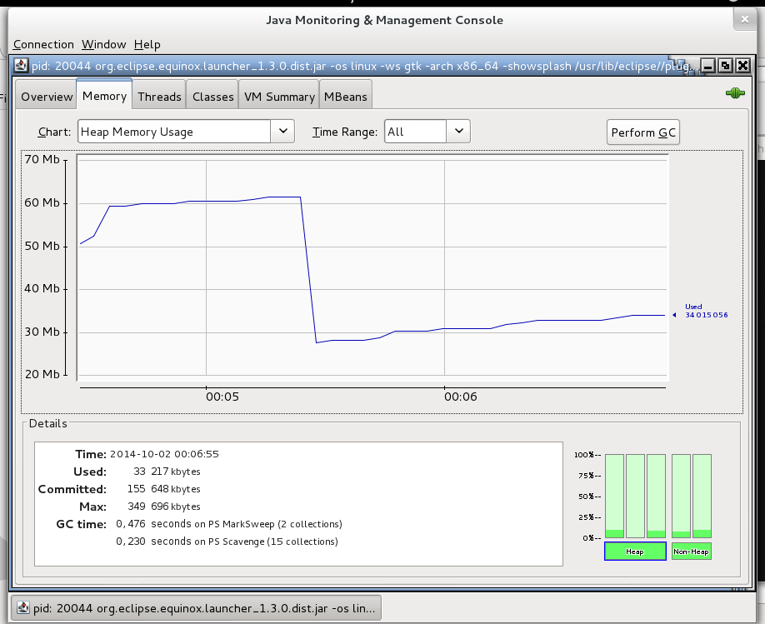Click the Heap button below the bars
The image size is (765, 624).
coord(635,552)
